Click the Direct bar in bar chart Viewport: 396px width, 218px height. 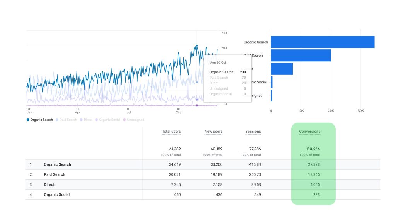[282, 69]
